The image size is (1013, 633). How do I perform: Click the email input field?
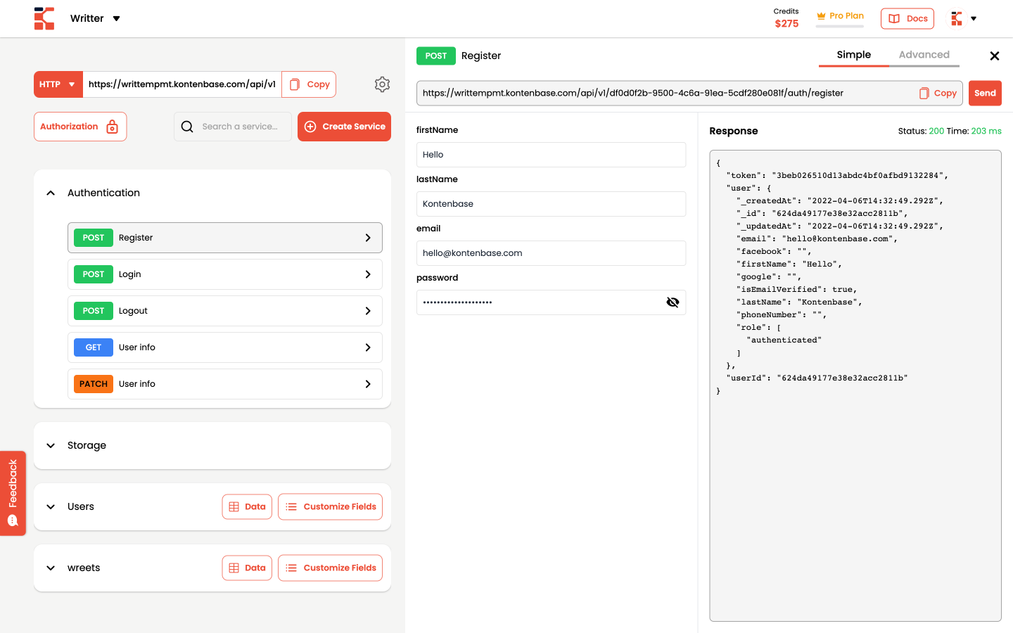click(551, 253)
